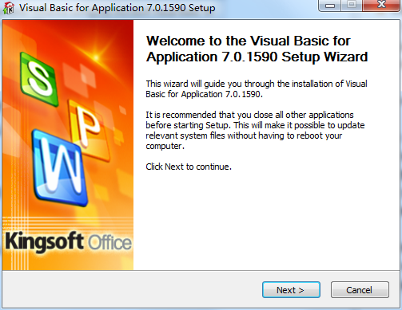The width and height of the screenshot is (402, 310).
Task: Minimize the Setup wizard window
Action: click(330, 6)
